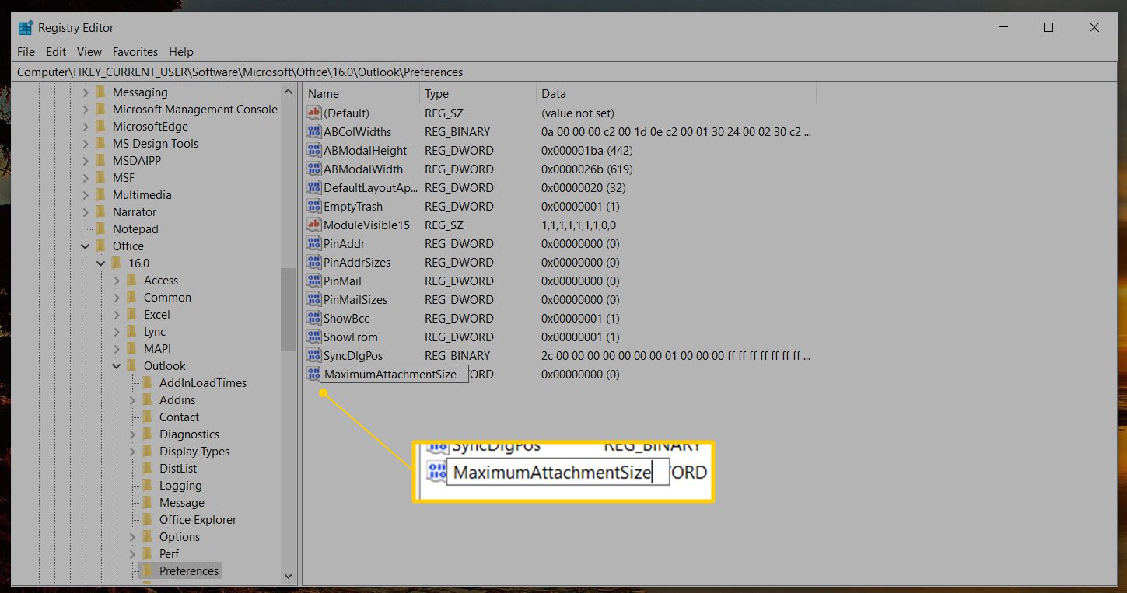Expand the Perf key
Screen dimensions: 1127x593
point(132,553)
